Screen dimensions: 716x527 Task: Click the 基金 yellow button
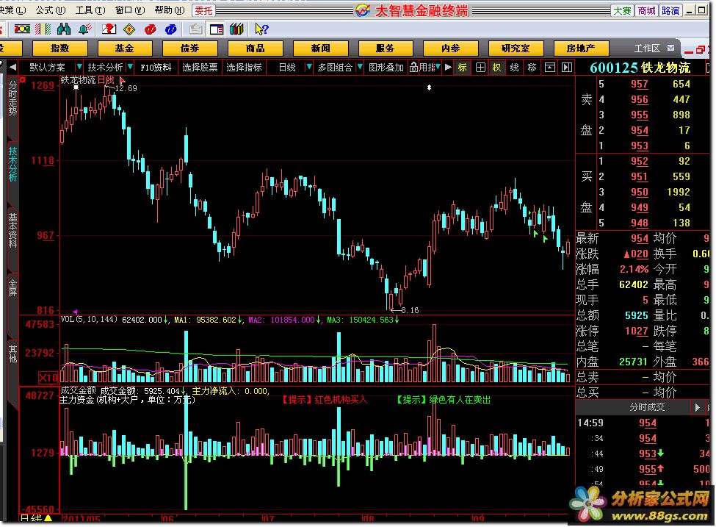[x=125, y=48]
